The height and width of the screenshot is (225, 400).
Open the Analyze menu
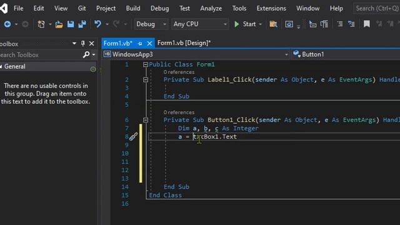[x=211, y=8]
